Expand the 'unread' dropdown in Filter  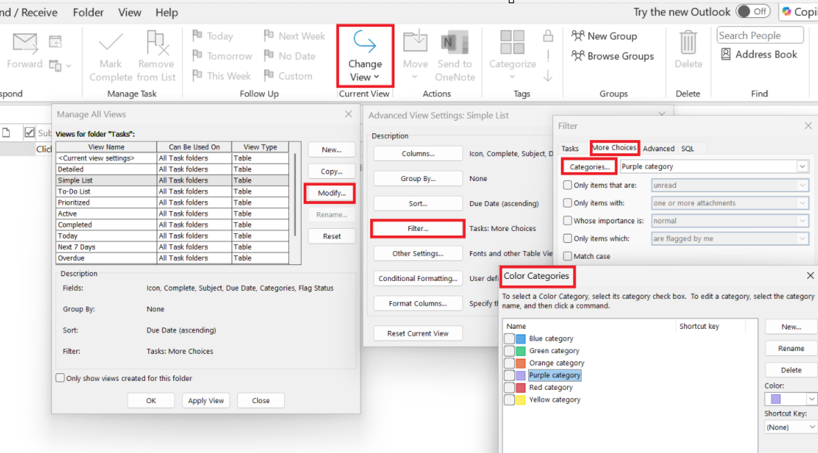point(802,185)
